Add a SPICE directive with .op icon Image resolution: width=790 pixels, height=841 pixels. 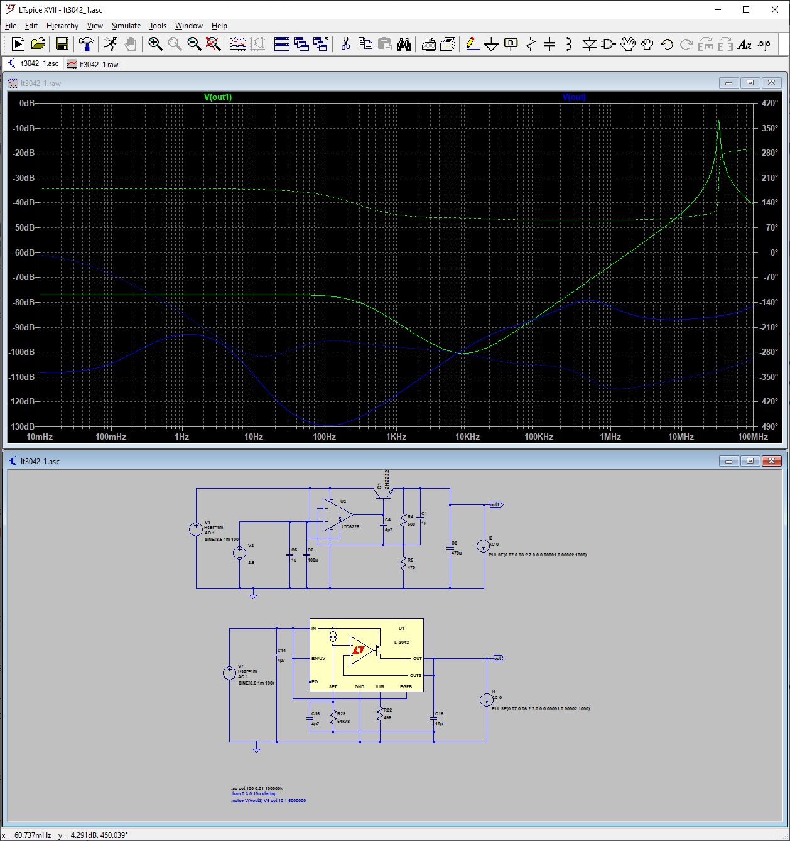pos(764,44)
